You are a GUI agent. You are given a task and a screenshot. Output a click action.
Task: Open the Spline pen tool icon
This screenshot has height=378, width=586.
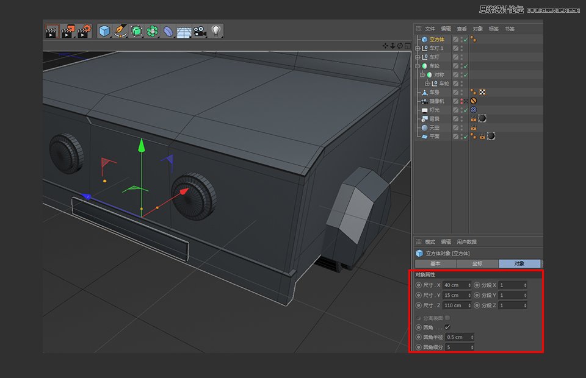120,31
